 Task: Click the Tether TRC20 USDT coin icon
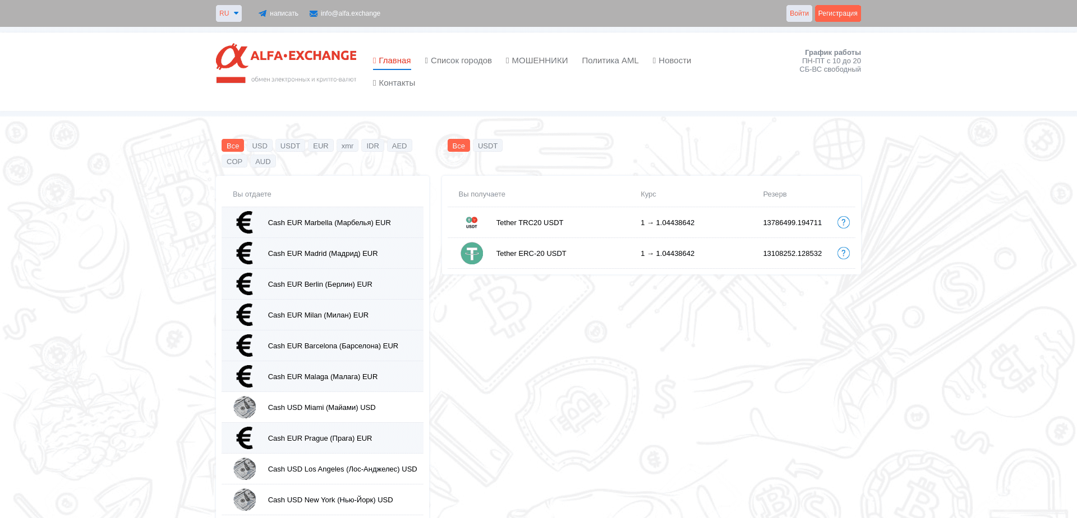(472, 222)
